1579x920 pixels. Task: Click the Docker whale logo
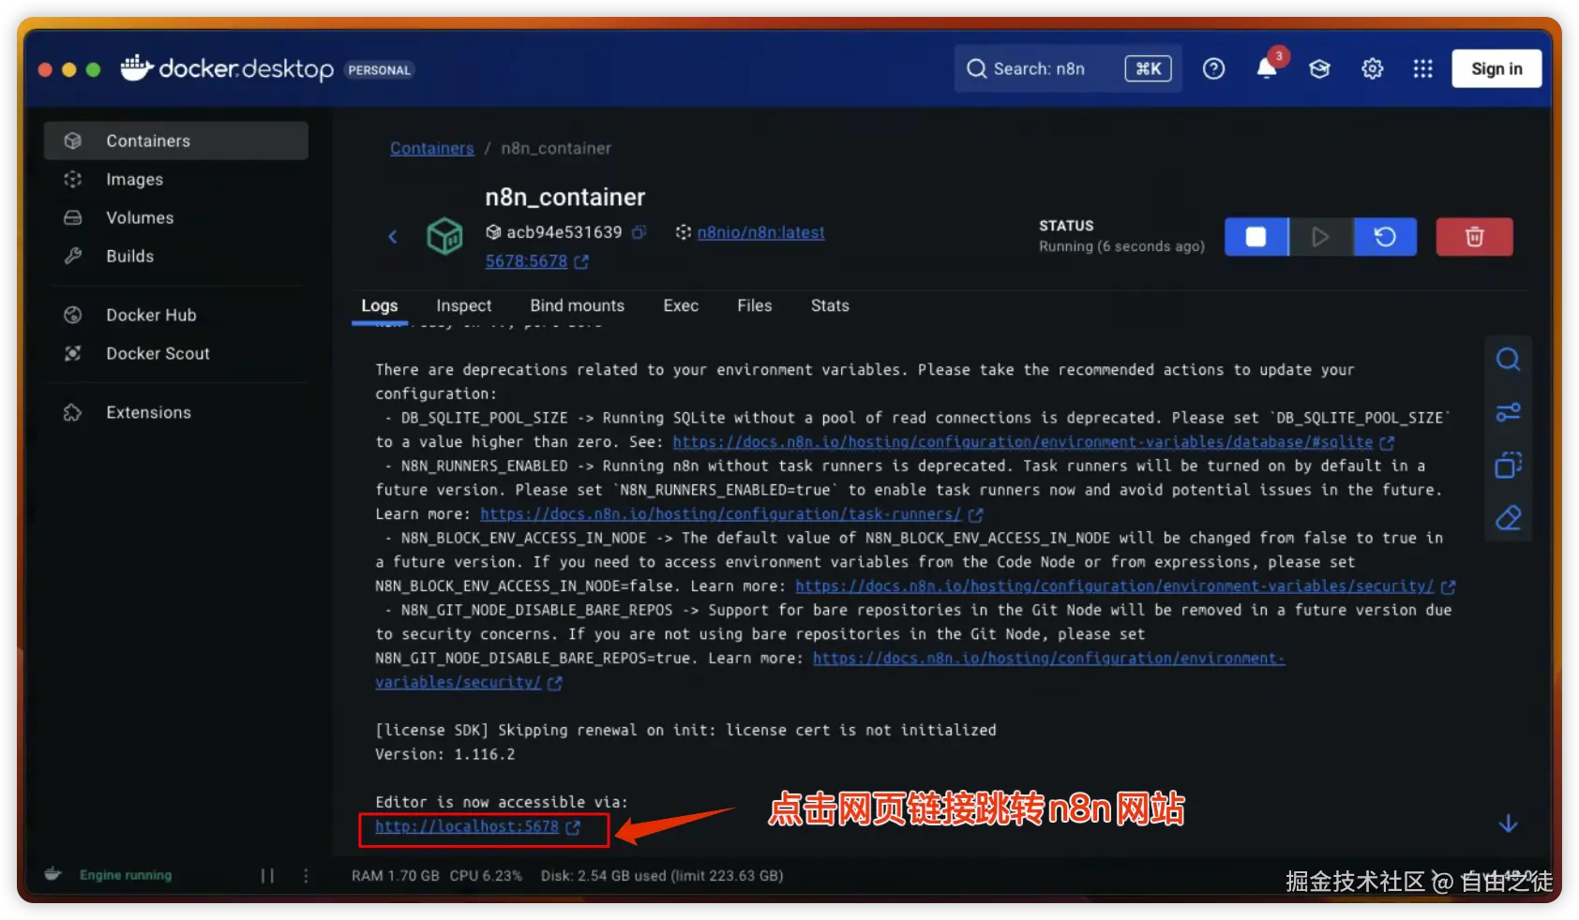click(137, 67)
